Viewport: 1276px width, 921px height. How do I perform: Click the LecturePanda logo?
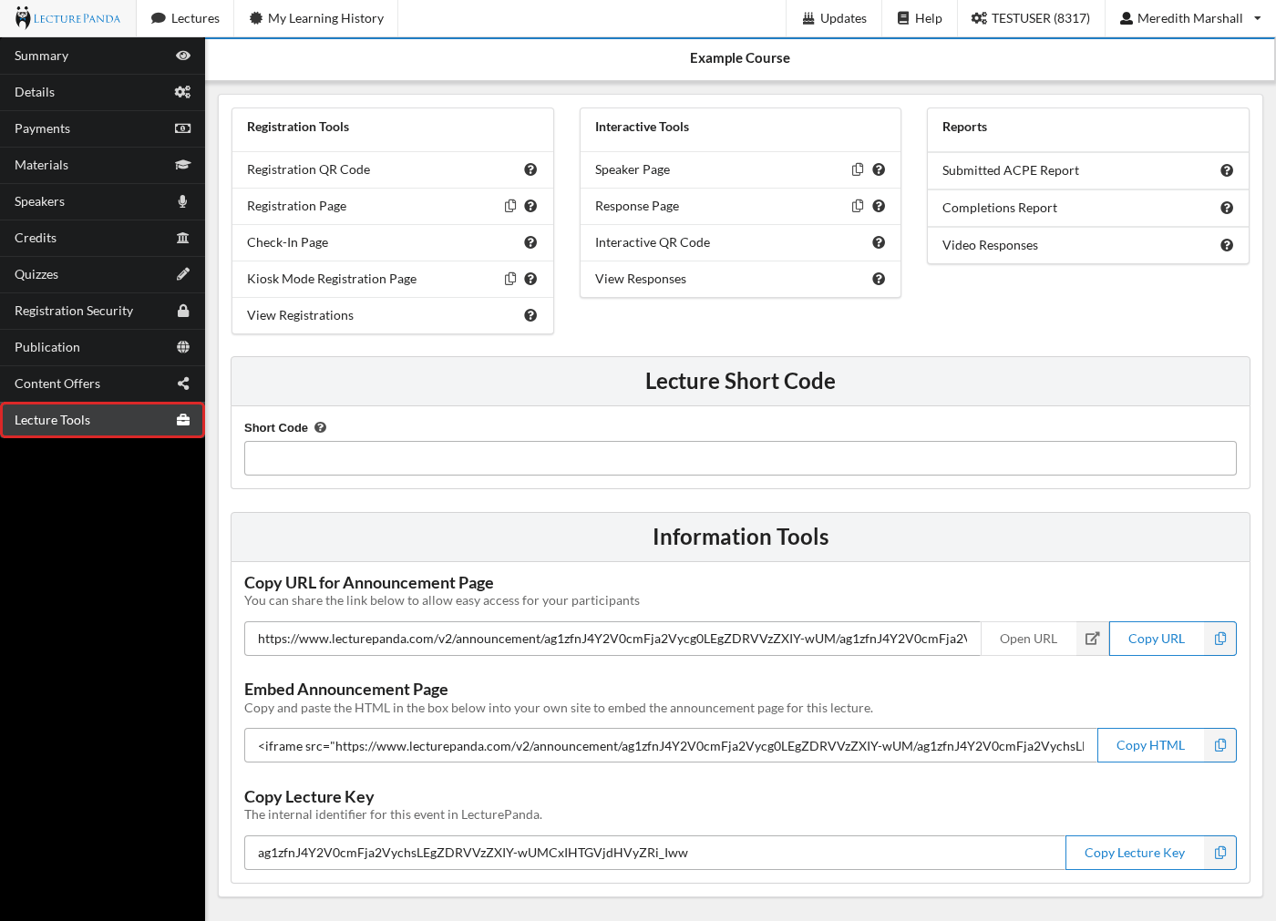click(x=67, y=18)
